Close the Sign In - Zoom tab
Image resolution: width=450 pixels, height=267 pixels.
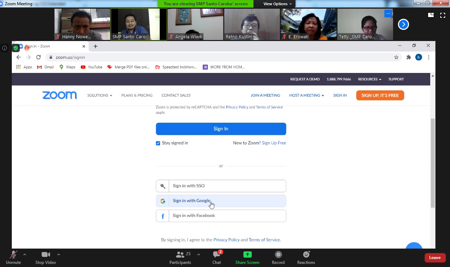[x=84, y=46]
